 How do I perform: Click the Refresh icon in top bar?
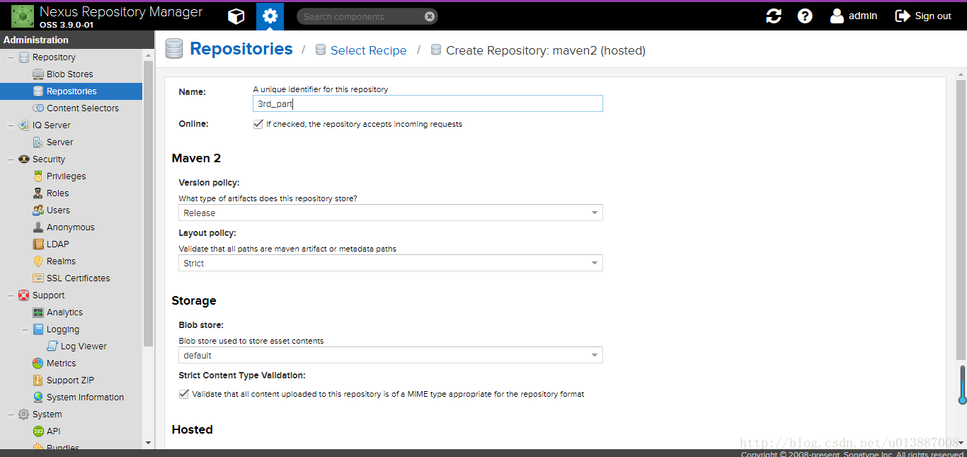point(774,16)
